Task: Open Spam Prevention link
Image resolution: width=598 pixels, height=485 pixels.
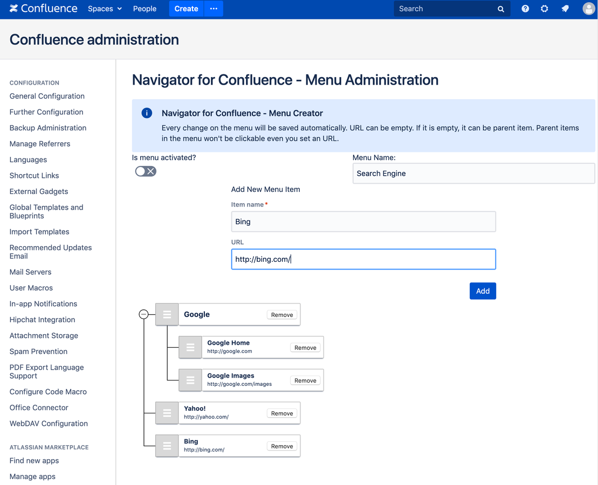Action: click(38, 351)
